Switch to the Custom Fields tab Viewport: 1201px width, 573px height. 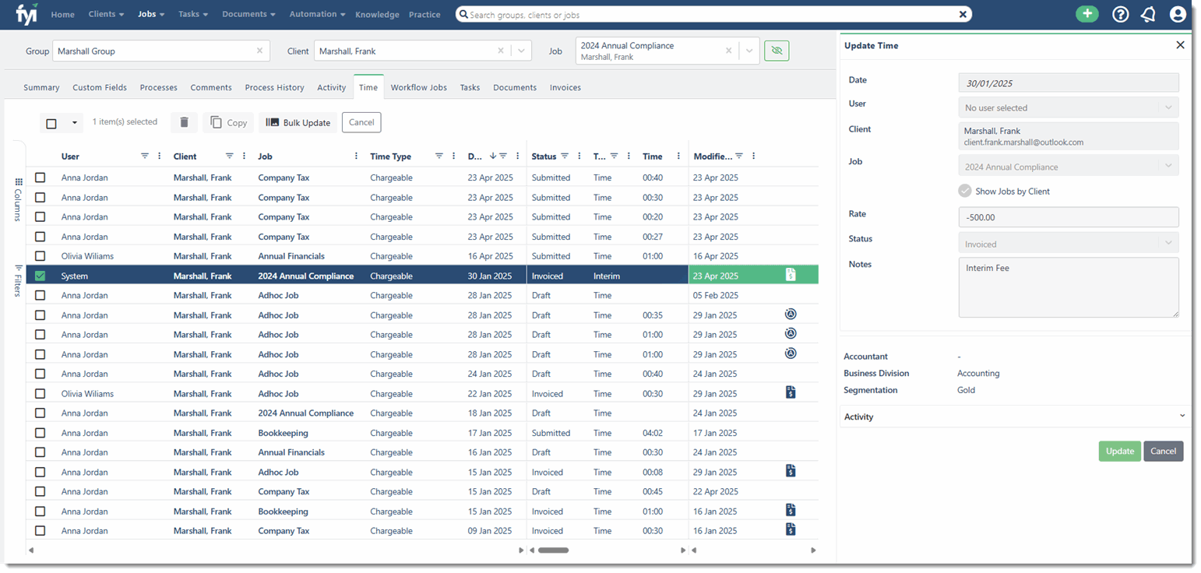tap(100, 87)
